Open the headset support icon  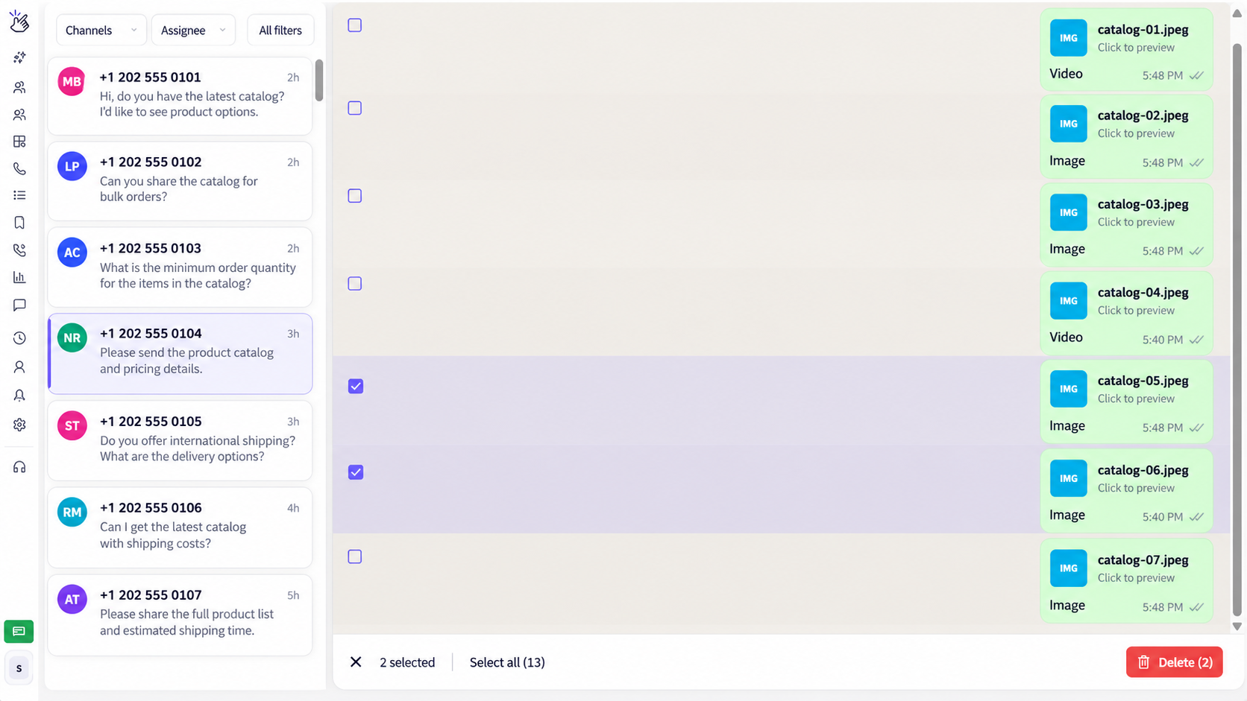coord(19,467)
